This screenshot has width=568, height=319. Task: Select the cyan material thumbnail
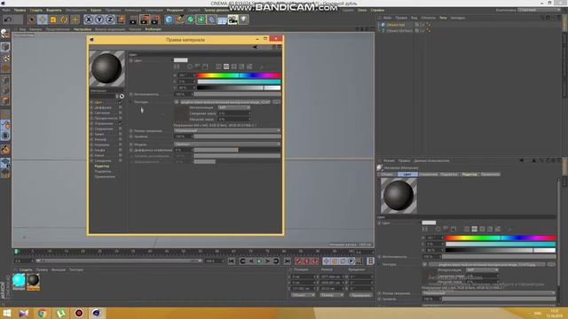[19, 281]
